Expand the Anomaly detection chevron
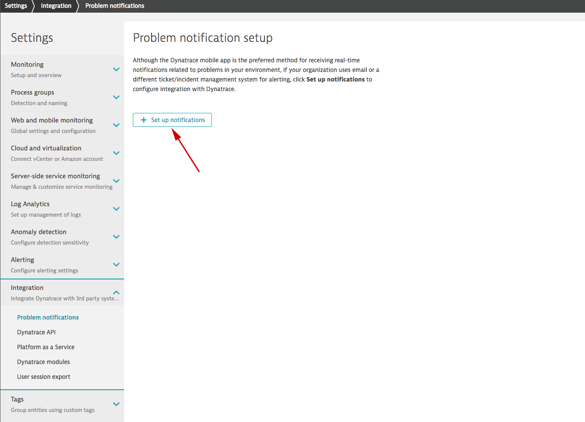This screenshot has height=422, width=585. point(116,237)
